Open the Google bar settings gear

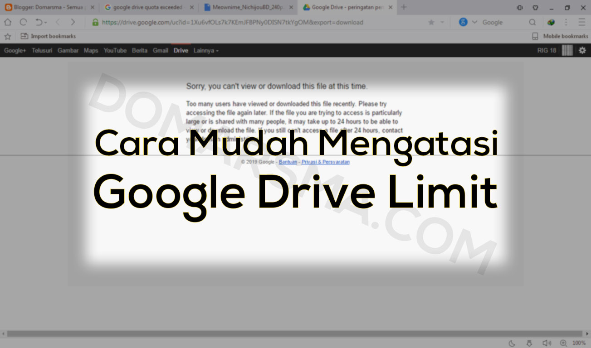point(582,50)
